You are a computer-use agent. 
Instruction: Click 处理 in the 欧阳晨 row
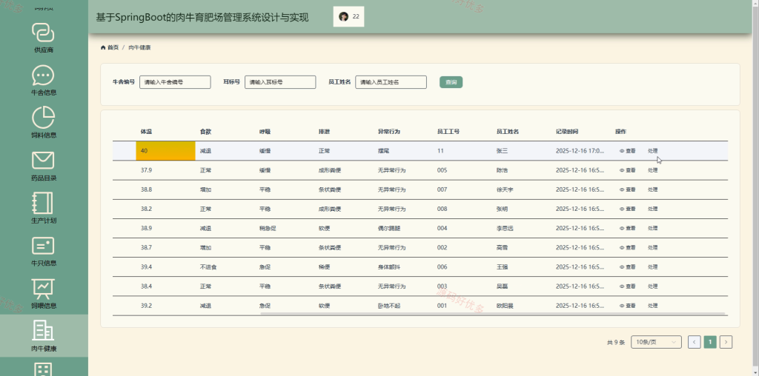pos(652,306)
